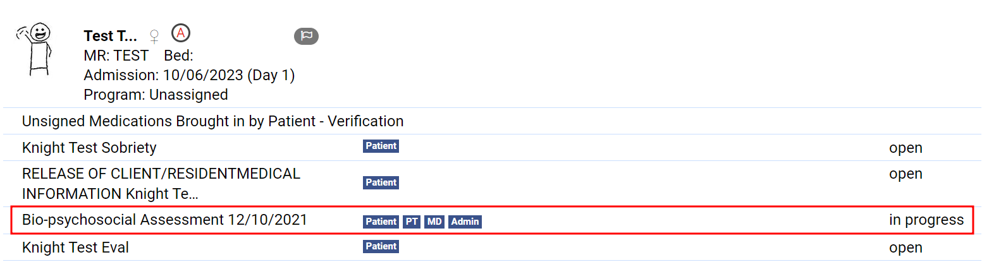
Task: Click the patient stick-figure avatar
Action: tap(36, 49)
